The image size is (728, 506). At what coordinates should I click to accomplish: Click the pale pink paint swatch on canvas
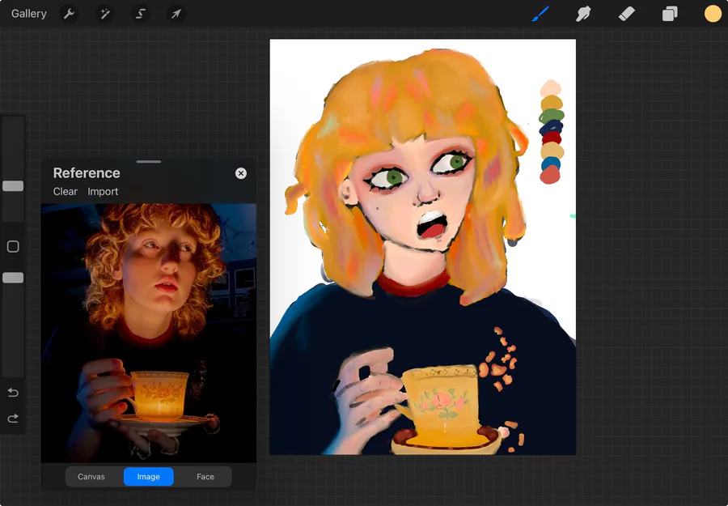click(551, 88)
